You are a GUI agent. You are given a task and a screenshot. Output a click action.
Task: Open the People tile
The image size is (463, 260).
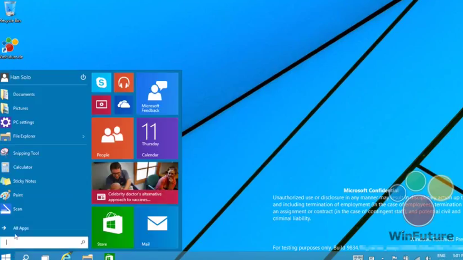click(x=113, y=138)
